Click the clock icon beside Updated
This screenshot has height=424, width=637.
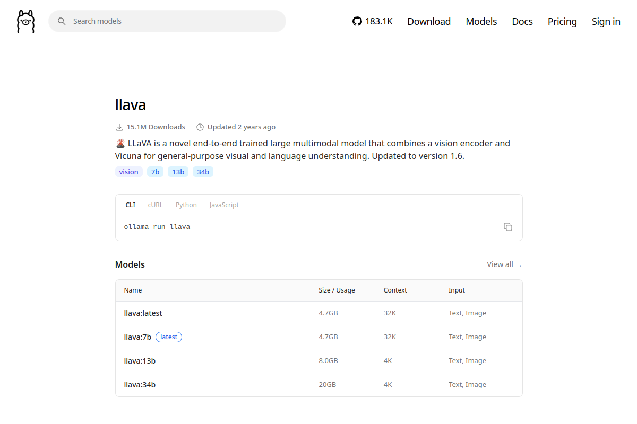point(200,127)
